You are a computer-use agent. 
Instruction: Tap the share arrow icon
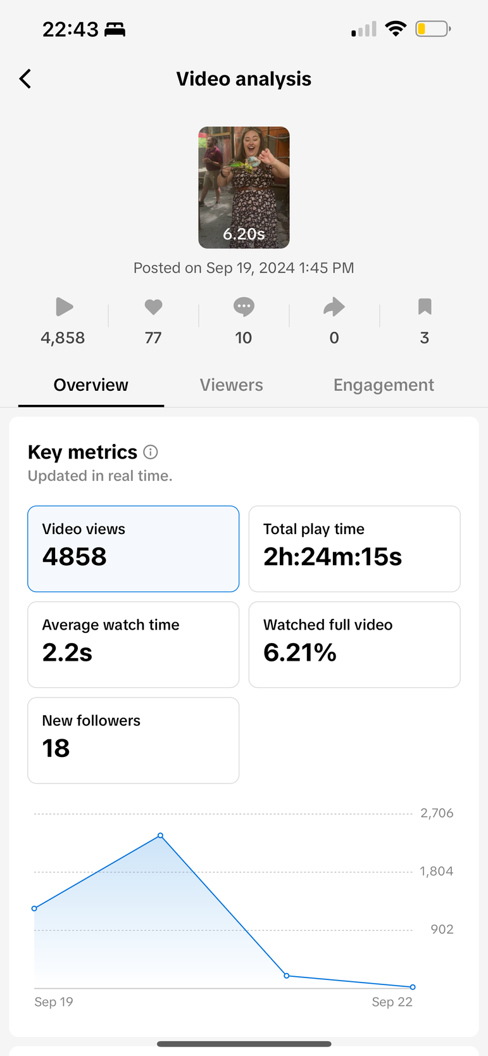point(334,307)
